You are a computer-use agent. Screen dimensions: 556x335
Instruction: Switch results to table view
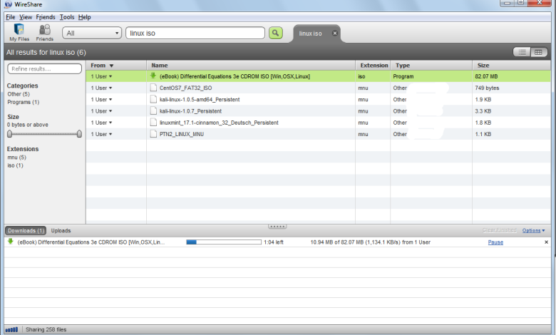(x=539, y=52)
